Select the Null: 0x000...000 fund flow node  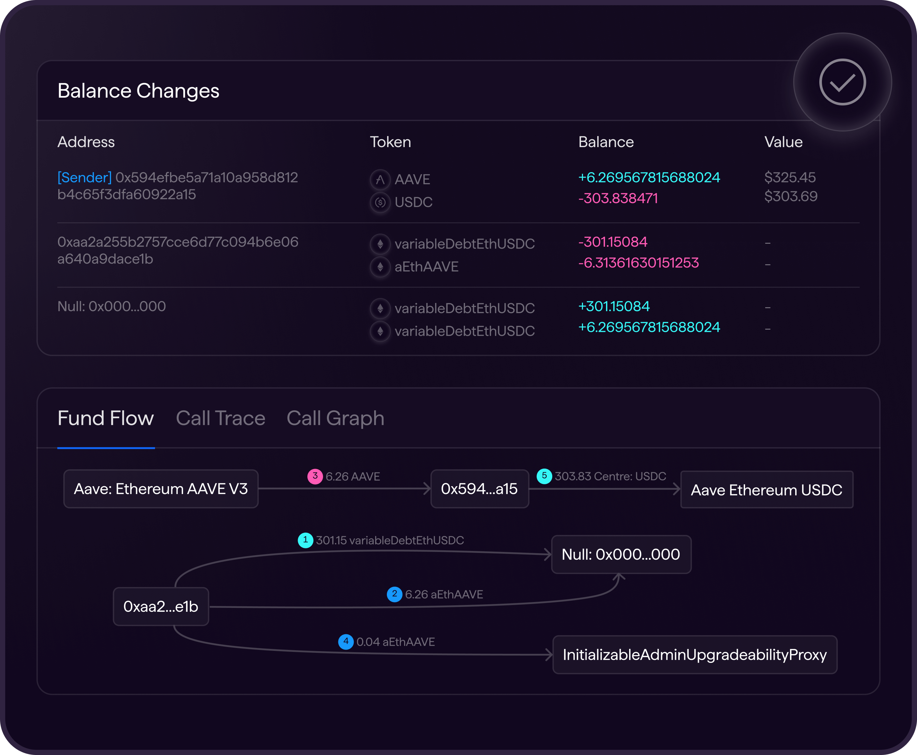621,555
